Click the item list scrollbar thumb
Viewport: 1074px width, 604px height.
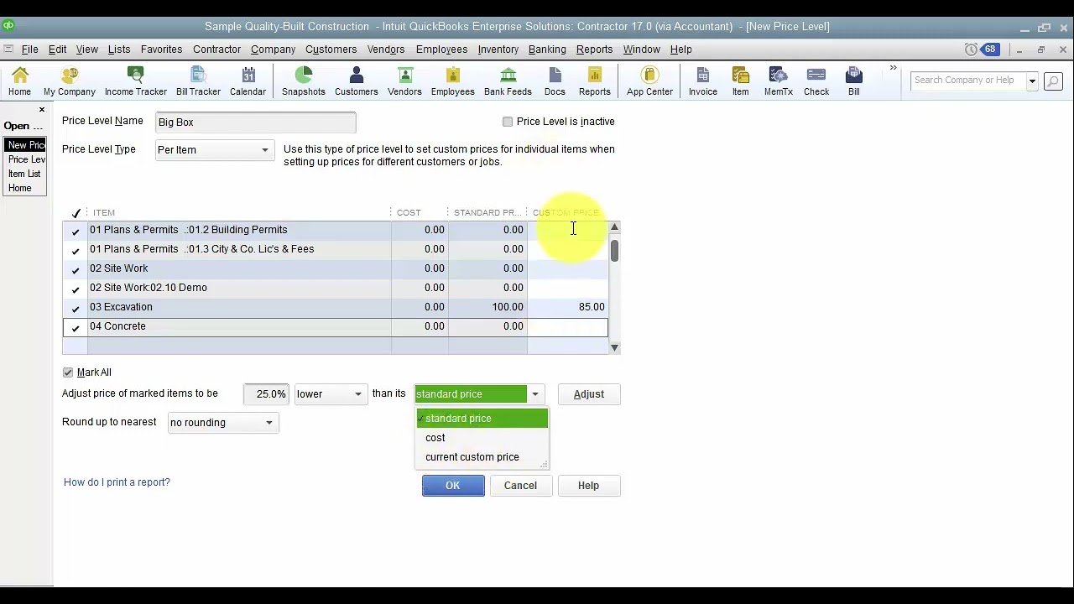(615, 251)
